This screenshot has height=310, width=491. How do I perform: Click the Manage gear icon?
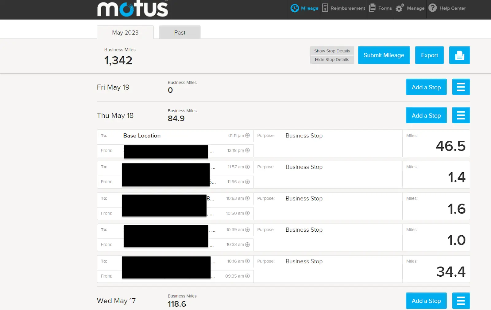400,8
